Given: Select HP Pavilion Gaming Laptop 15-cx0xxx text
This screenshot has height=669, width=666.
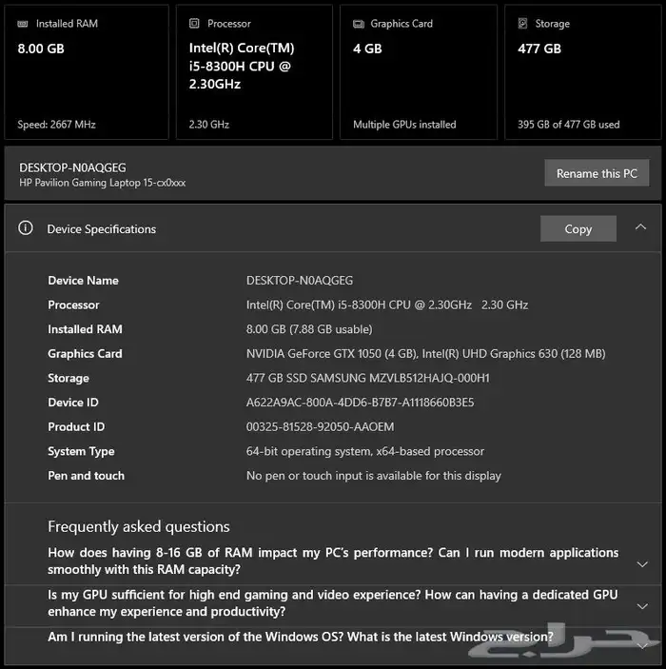Looking at the screenshot, I should coord(103,183).
